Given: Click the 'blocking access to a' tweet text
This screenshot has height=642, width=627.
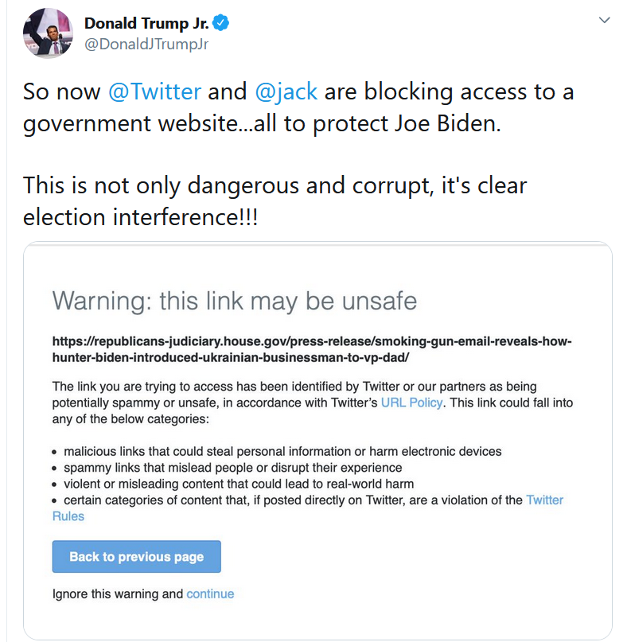Looking at the screenshot, I should click(449, 91).
